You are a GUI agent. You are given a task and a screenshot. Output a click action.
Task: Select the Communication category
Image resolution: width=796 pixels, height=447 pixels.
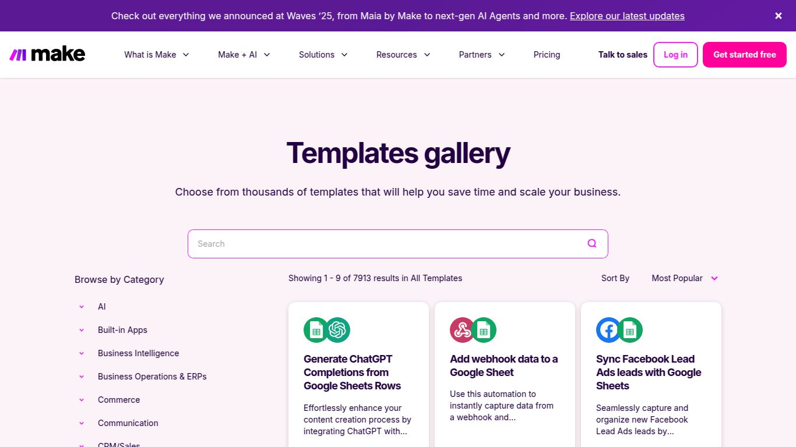tap(128, 423)
